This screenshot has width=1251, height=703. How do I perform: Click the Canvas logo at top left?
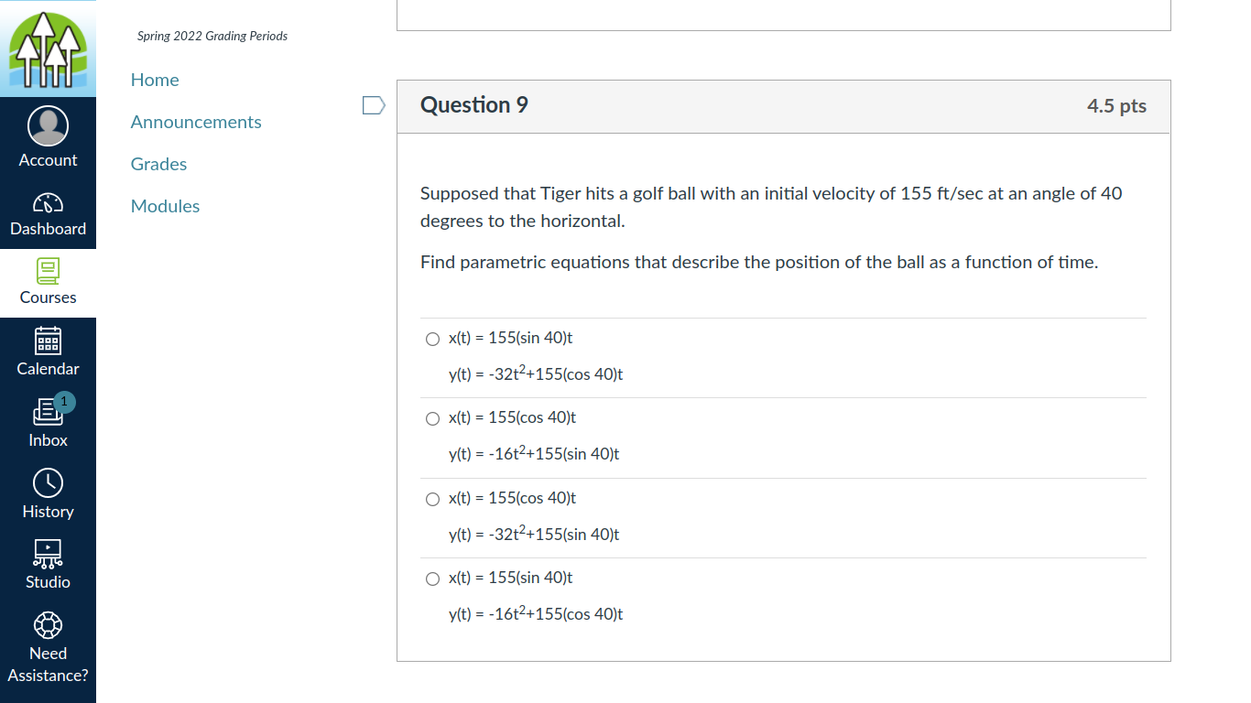pyautogui.click(x=48, y=48)
